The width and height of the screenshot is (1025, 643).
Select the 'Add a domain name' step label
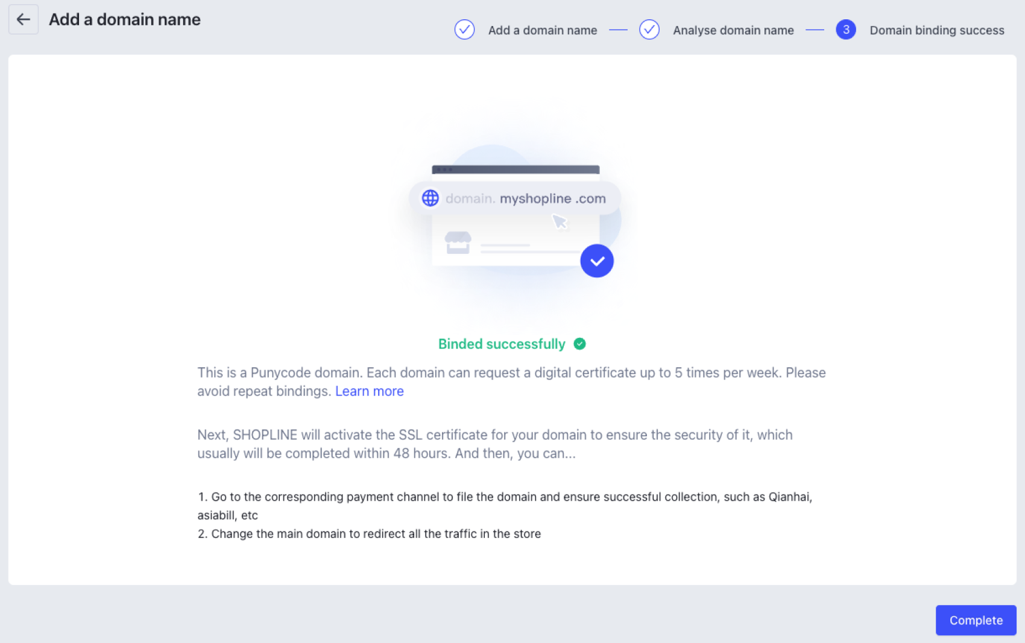pyautogui.click(x=543, y=30)
